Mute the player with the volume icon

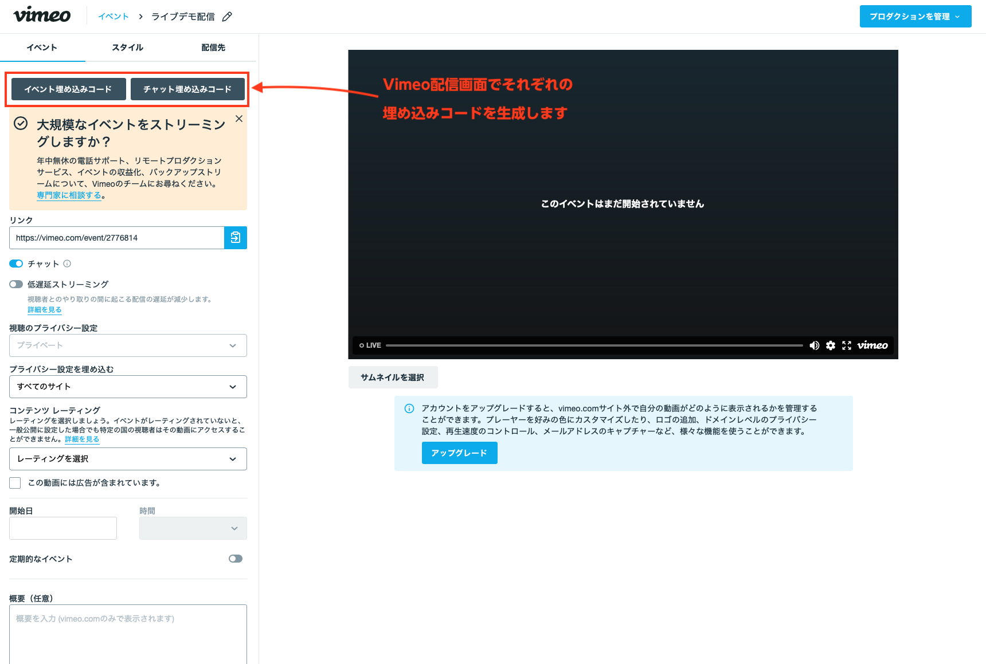(x=814, y=345)
